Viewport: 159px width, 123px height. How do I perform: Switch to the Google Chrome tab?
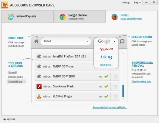(80, 16)
